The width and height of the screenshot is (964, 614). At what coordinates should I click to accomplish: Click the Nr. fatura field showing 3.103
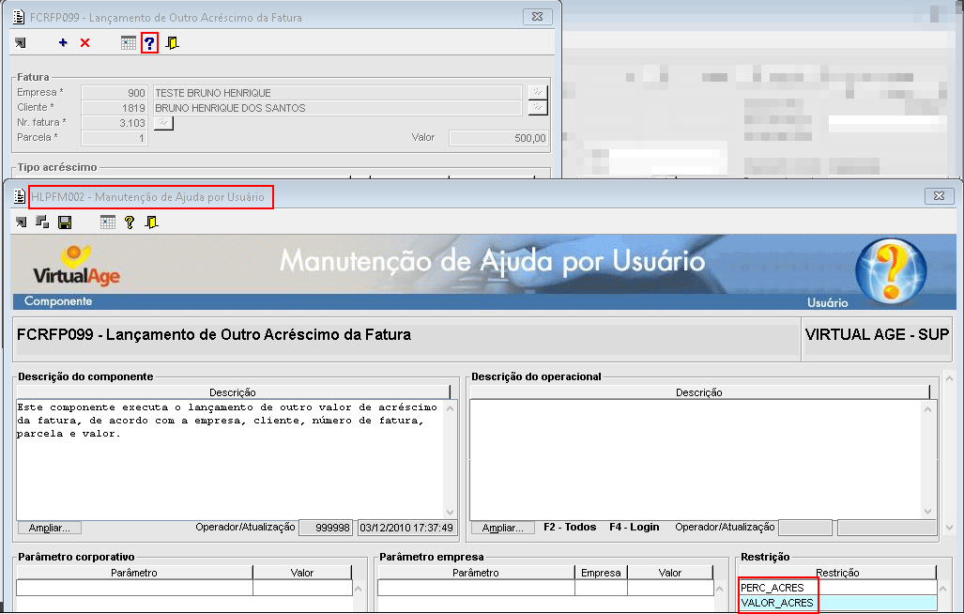coord(115,123)
